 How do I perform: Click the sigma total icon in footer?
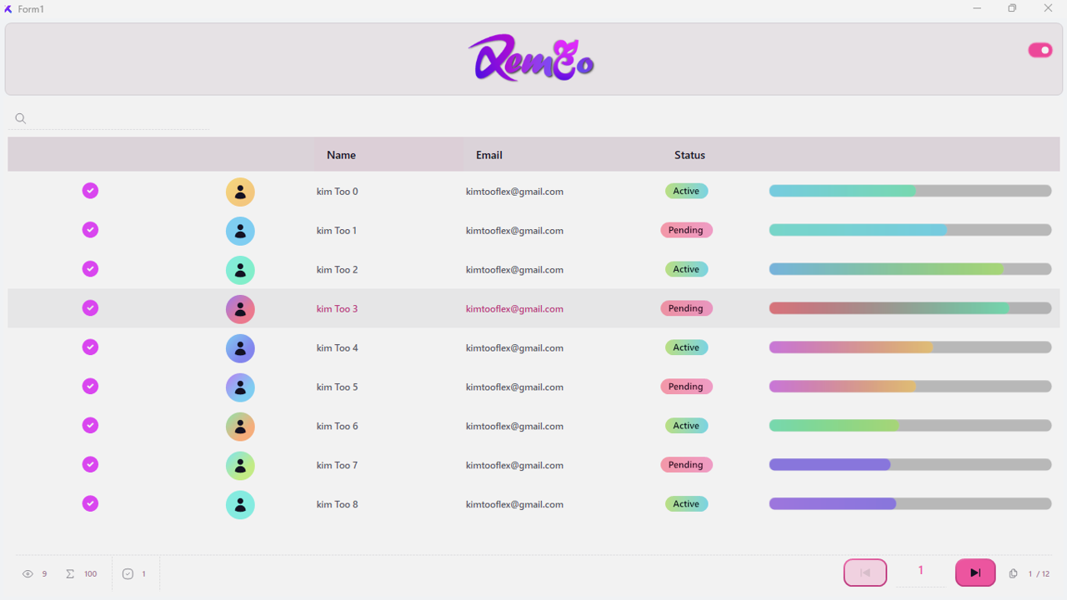(70, 574)
